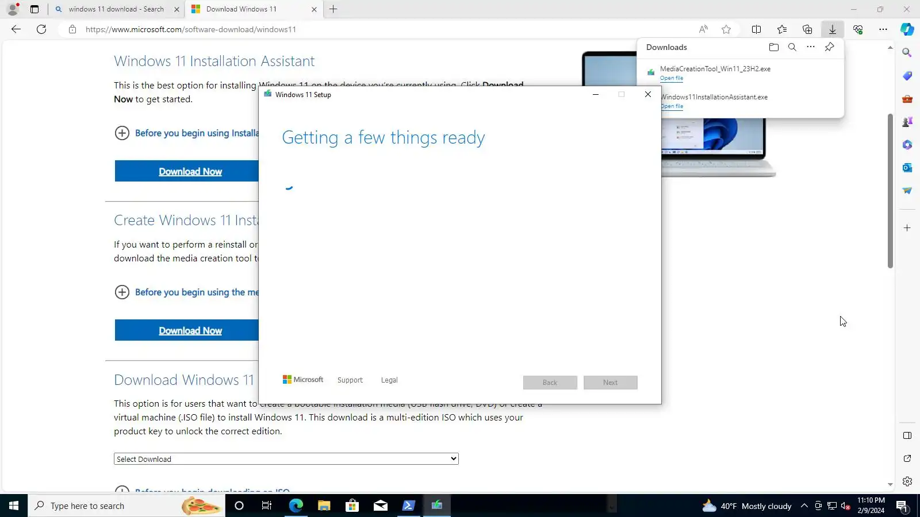Click Download Now for media creation tool

pos(187,330)
